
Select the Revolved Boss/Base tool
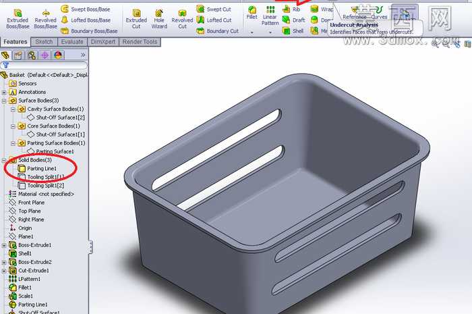point(45,19)
